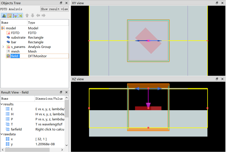
Task: Click scroll down arrow in Result View
Action: [x=67, y=145]
